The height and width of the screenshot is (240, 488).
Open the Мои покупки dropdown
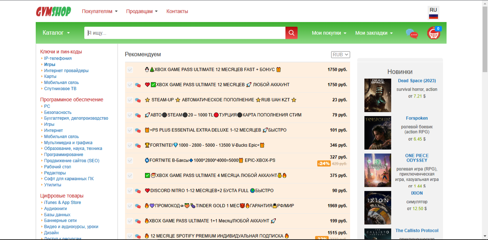click(x=329, y=33)
